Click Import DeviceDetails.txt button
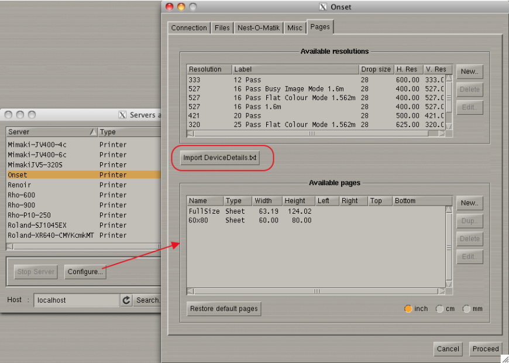Screen dimensions: 509x363 click(x=220, y=158)
